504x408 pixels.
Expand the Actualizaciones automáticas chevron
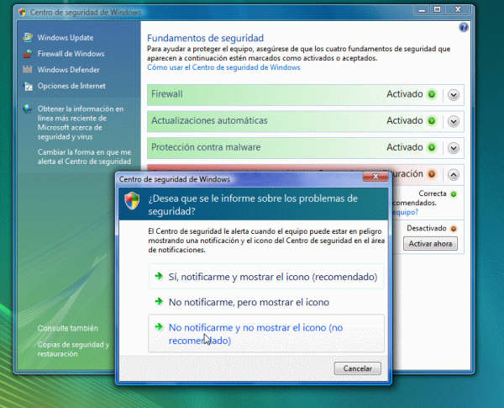[x=454, y=122]
